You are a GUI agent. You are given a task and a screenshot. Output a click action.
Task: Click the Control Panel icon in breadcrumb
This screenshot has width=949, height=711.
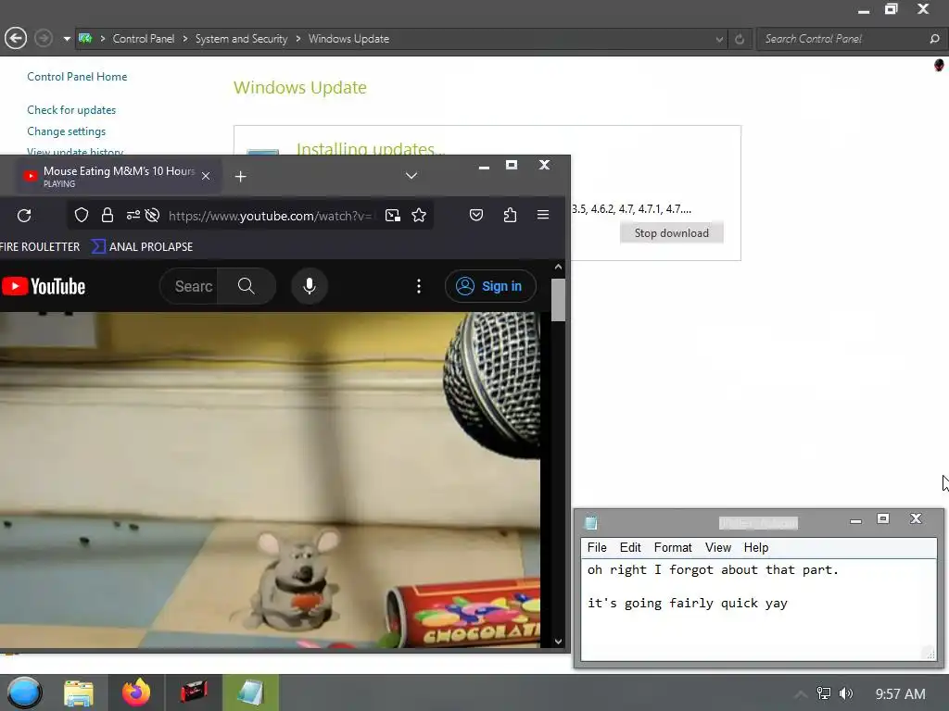coord(86,39)
